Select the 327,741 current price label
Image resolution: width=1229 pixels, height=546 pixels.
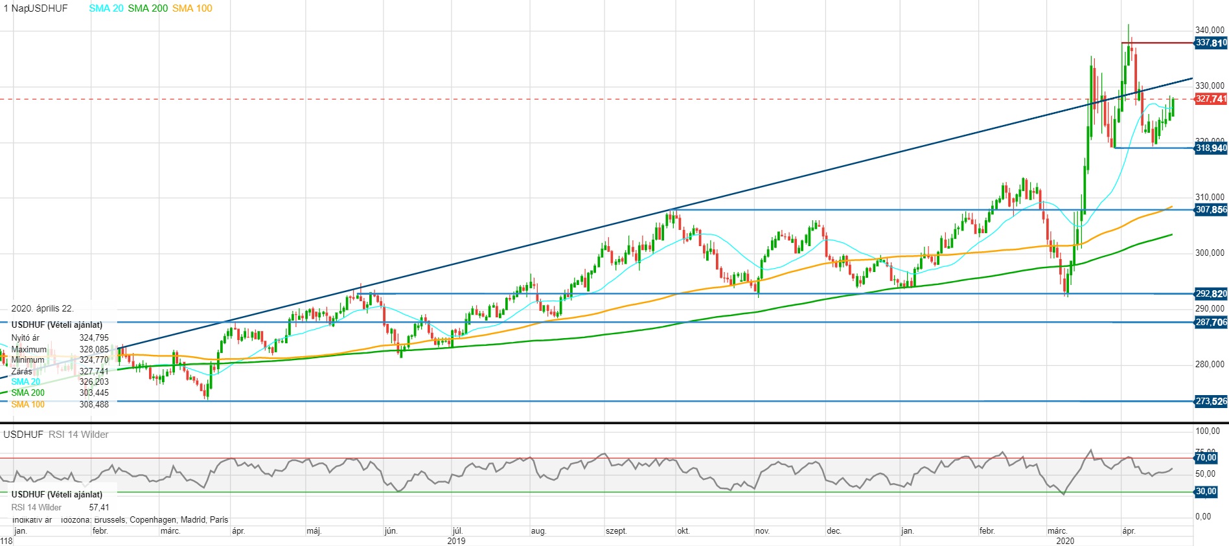1211,99
